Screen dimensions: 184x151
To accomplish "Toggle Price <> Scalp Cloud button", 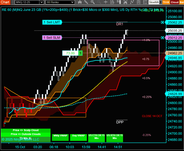I will pos(26,130).
